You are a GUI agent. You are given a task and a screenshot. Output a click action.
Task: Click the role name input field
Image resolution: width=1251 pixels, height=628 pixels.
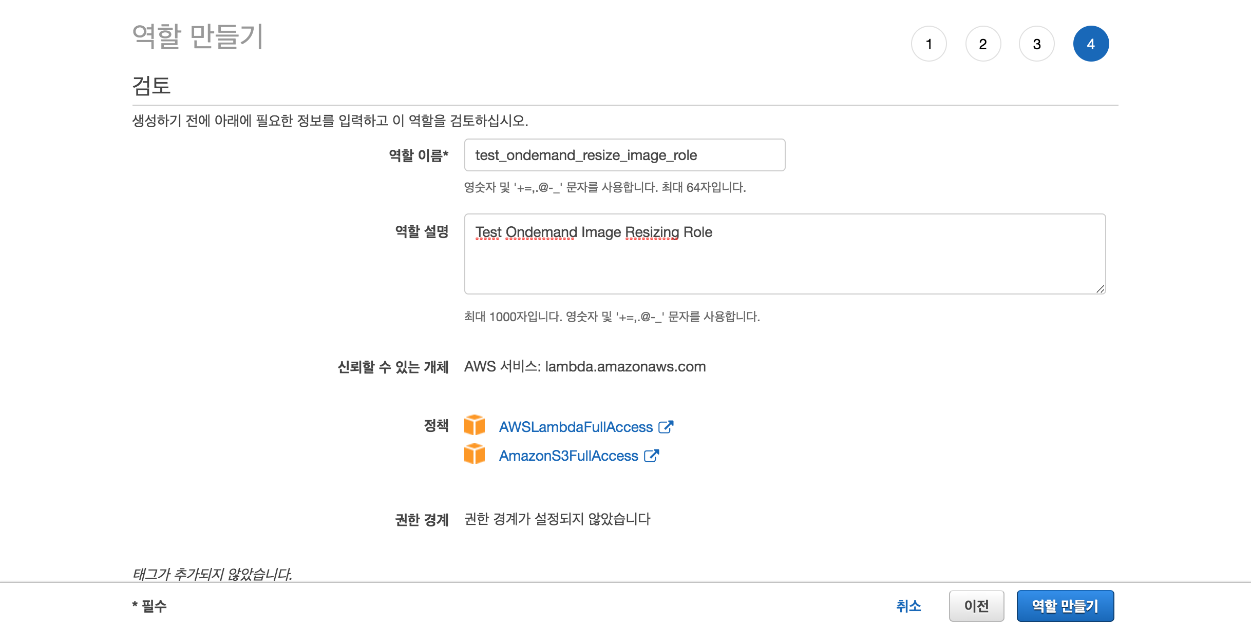coord(624,155)
